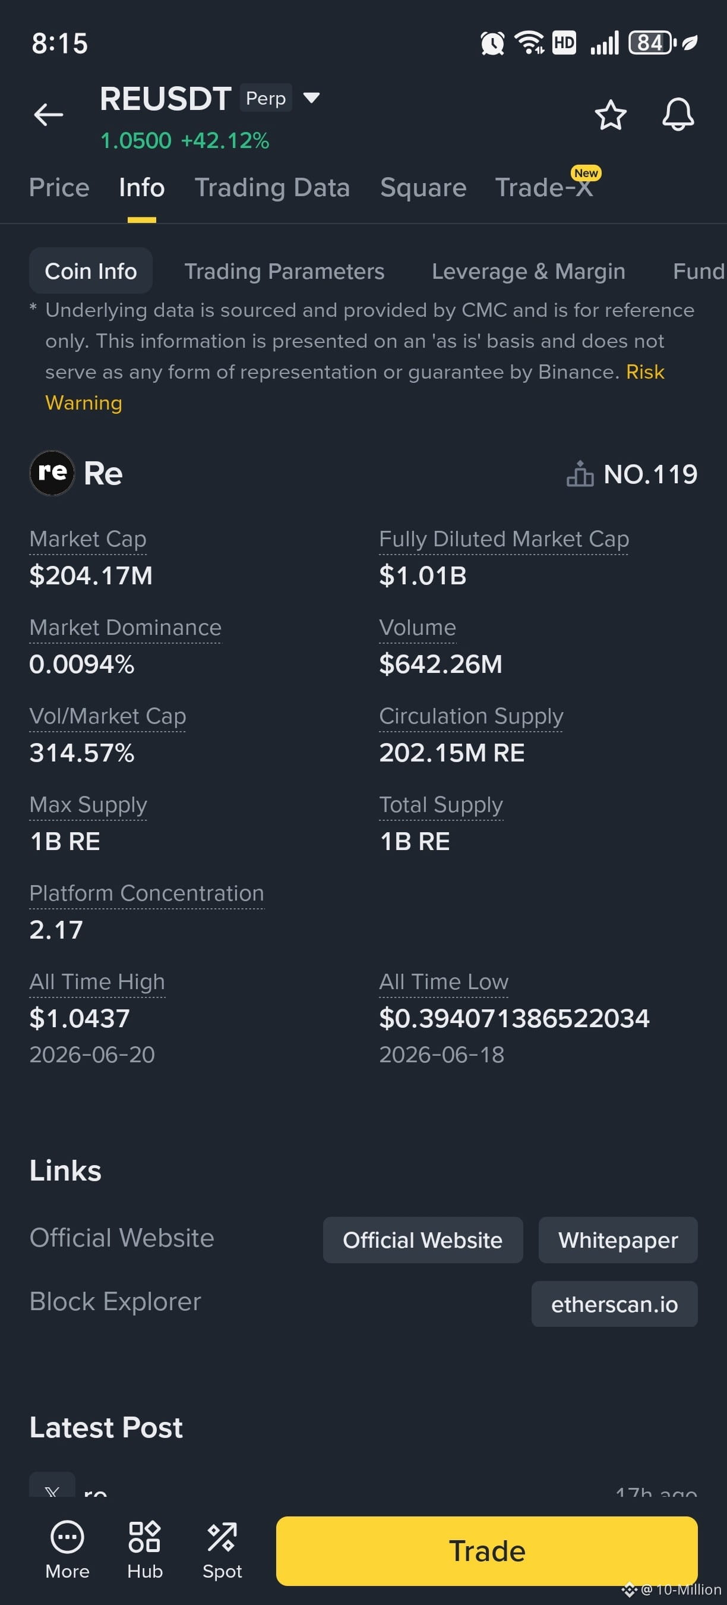Tap the yellow Trade button
This screenshot has width=727, height=1605.
pyautogui.click(x=486, y=1551)
